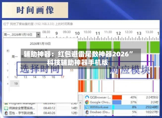This screenshot has height=118, width=162.
Task: Open the date picker dropdown arrow
Action: coord(38,35)
